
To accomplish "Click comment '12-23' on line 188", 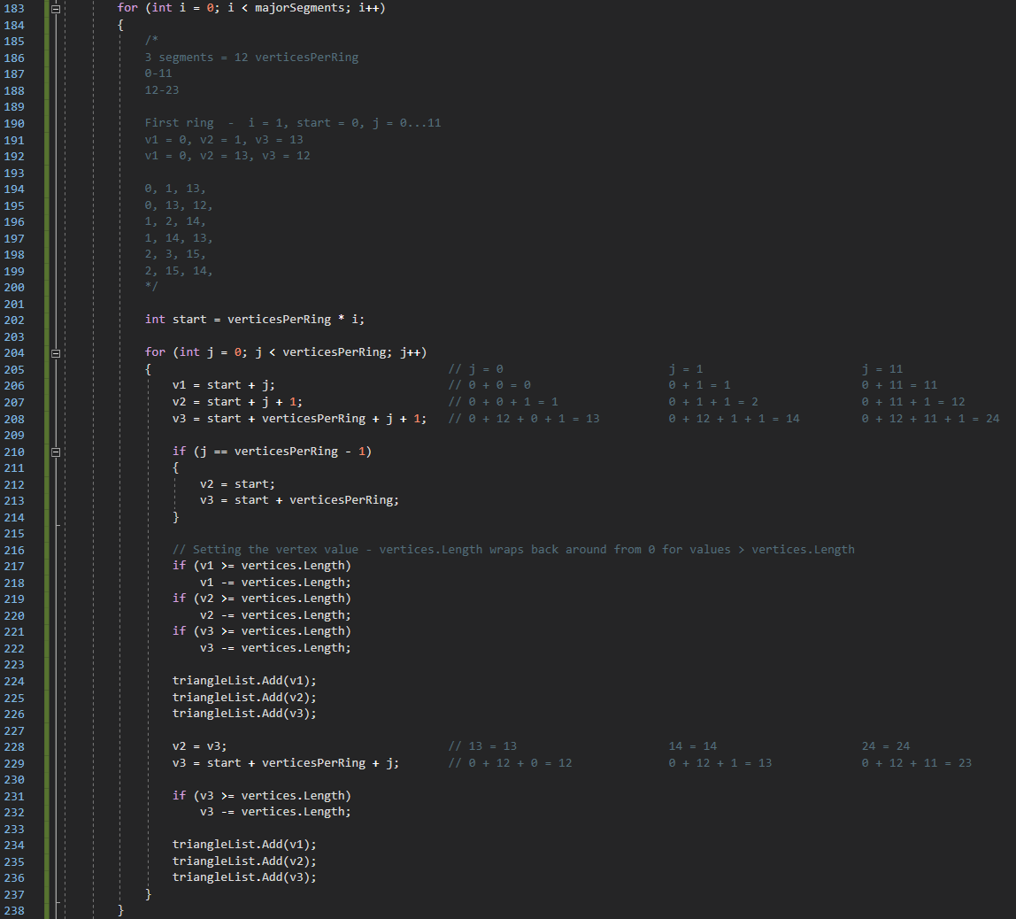I will [161, 90].
